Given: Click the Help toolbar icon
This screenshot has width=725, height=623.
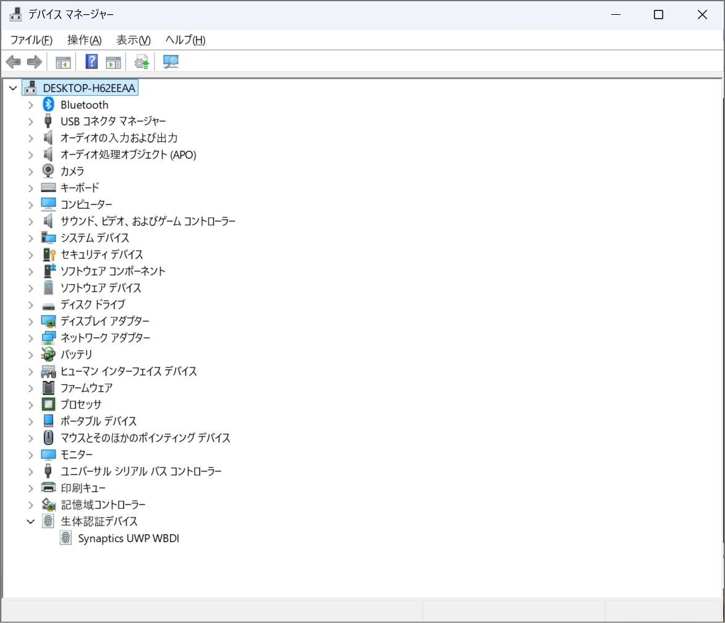Looking at the screenshot, I should (90, 61).
